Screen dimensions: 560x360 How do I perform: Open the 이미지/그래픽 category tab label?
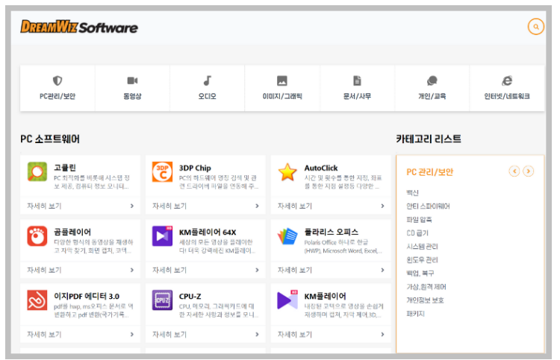click(x=282, y=96)
